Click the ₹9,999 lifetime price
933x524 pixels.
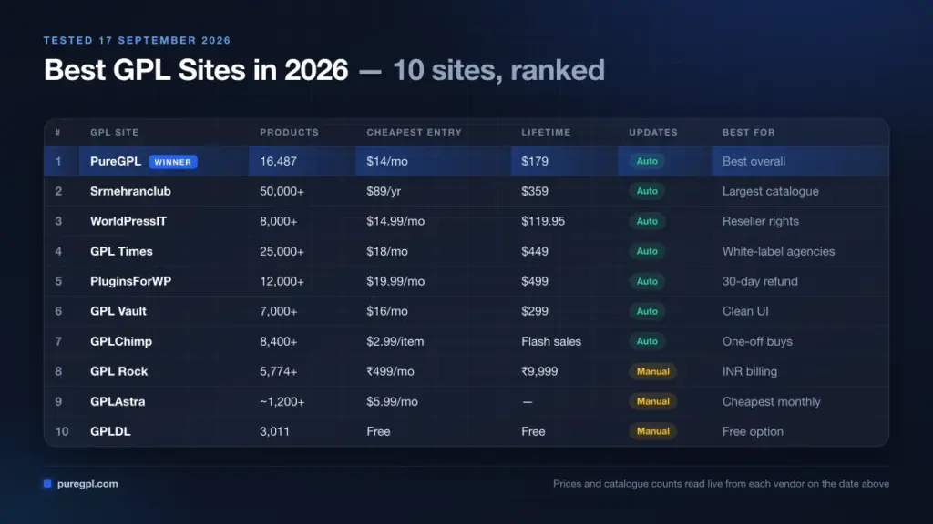539,371
